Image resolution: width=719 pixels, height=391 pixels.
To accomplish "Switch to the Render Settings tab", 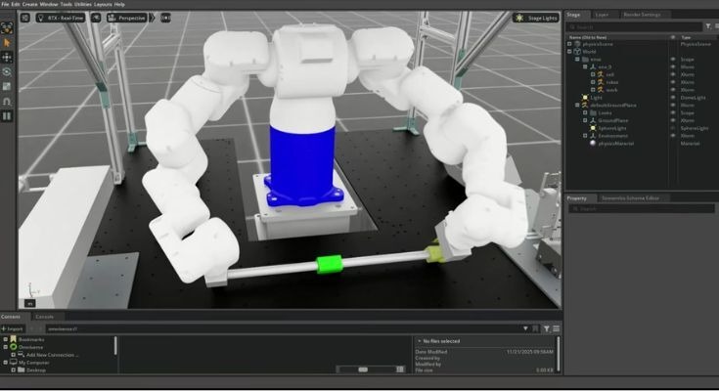I will [642, 15].
